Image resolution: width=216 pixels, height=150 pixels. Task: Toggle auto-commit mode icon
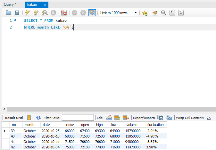click(x=92, y=13)
